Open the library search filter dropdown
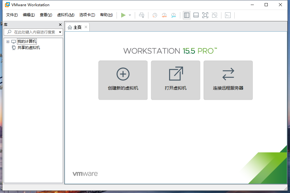Screen dimensions: 290x193 point(60,32)
